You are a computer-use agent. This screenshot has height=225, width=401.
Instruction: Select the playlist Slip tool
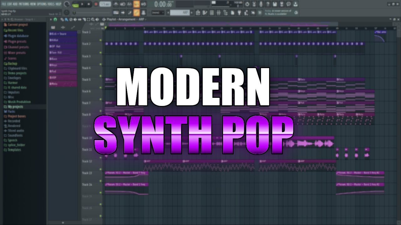coord(80,19)
